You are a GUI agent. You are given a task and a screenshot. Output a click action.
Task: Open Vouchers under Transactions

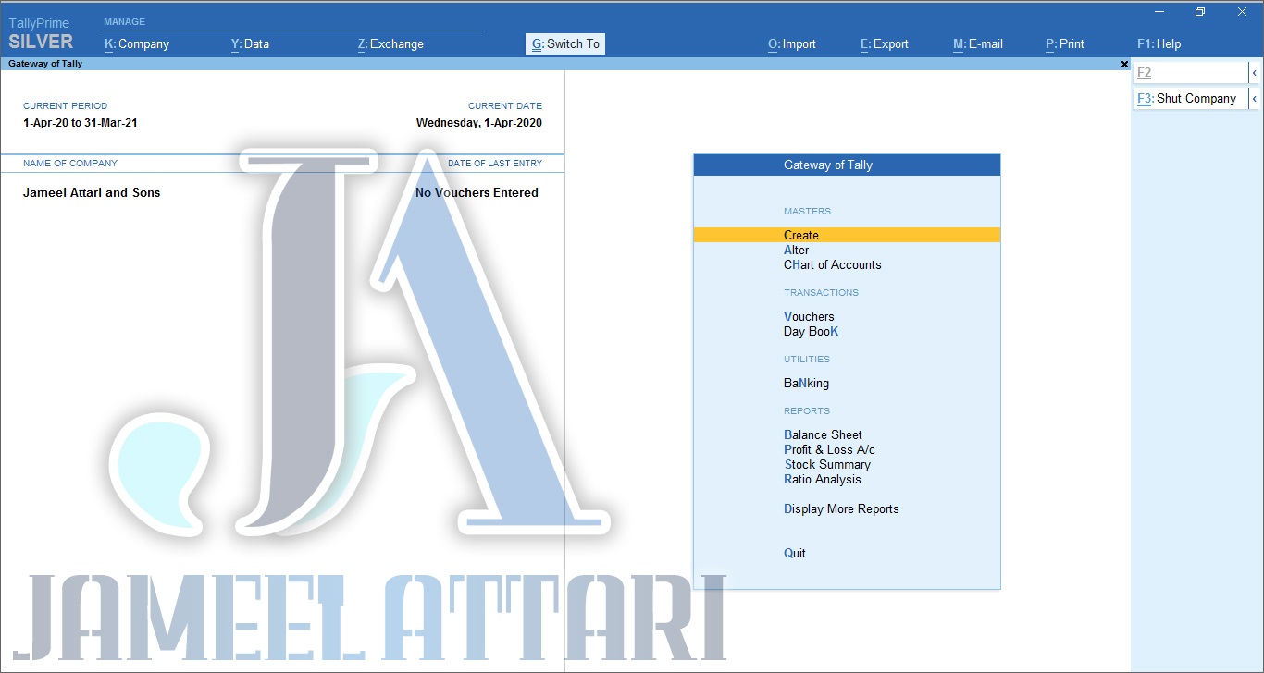pyautogui.click(x=809, y=316)
